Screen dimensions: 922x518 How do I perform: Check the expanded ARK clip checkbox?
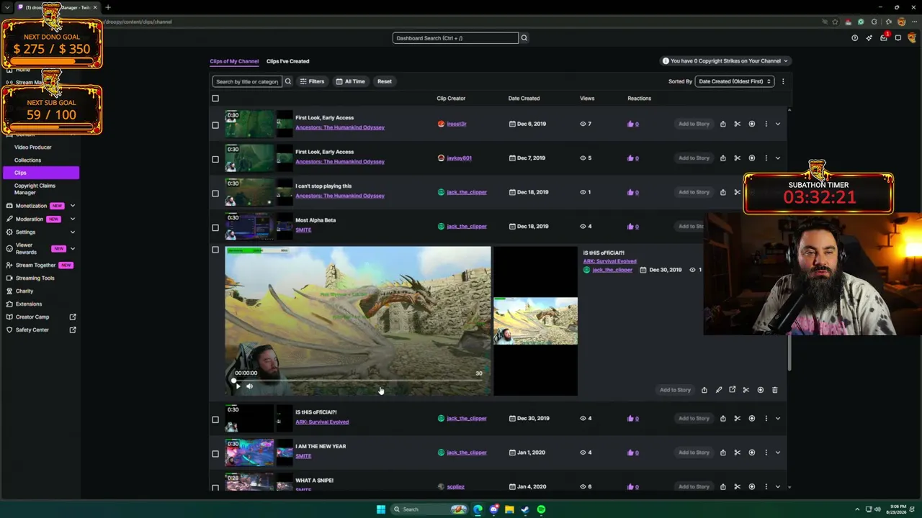pos(215,250)
